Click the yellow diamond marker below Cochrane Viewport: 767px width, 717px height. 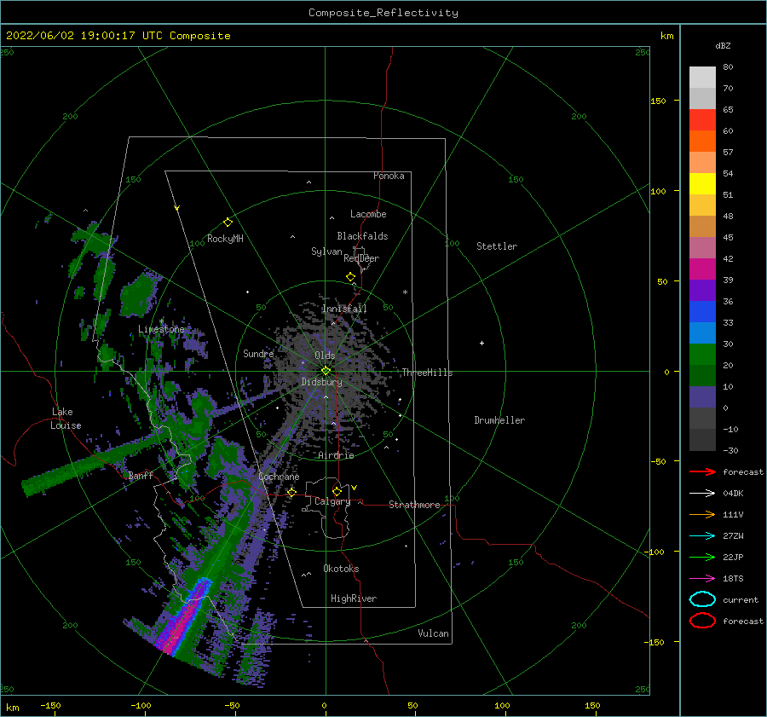[291, 492]
